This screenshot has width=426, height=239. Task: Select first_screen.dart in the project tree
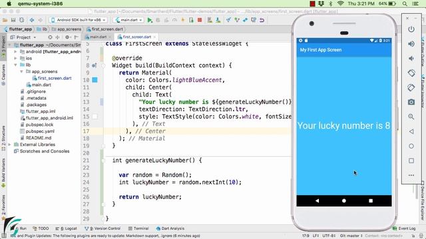(52, 78)
